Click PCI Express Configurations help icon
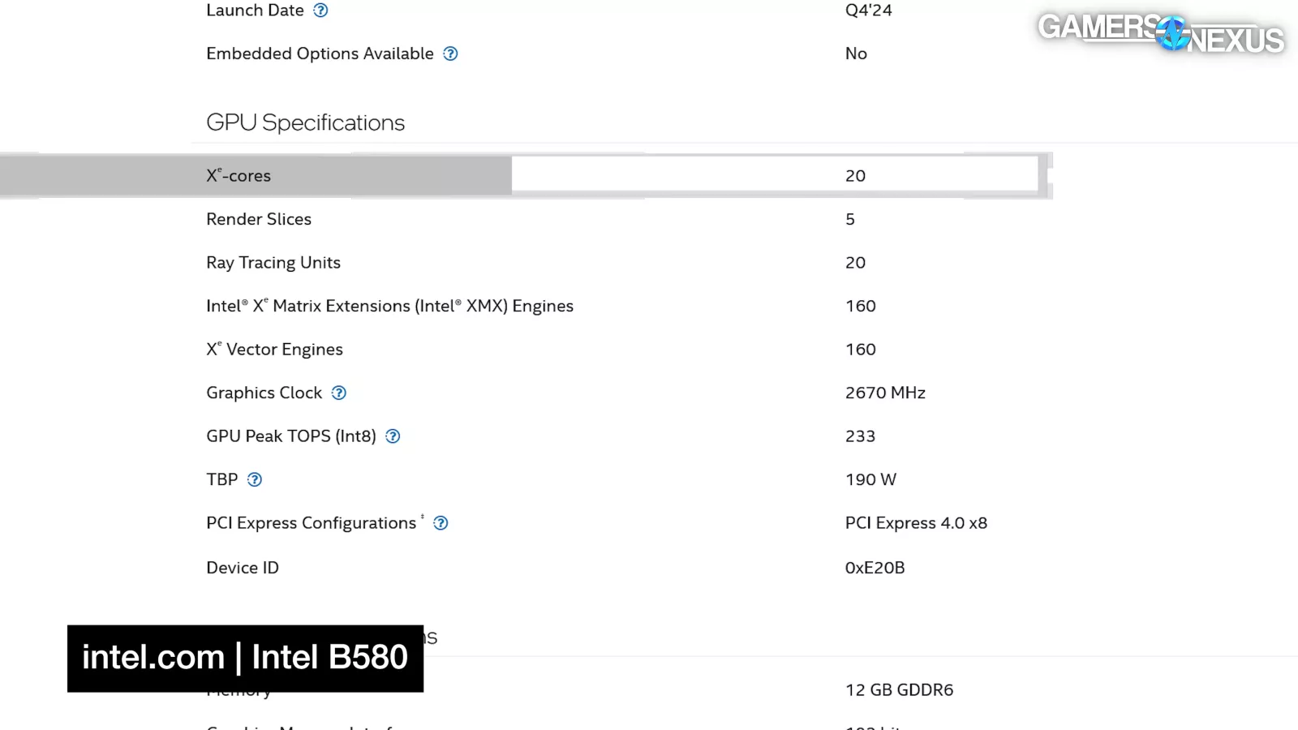This screenshot has height=730, width=1298. (x=441, y=523)
